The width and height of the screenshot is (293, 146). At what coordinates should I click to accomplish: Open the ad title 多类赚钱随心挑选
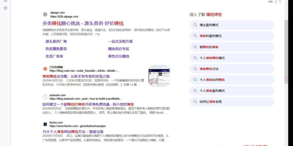[83, 23]
